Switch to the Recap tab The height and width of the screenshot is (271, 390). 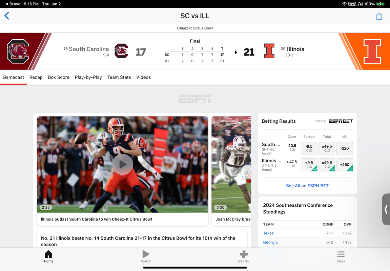36,77
